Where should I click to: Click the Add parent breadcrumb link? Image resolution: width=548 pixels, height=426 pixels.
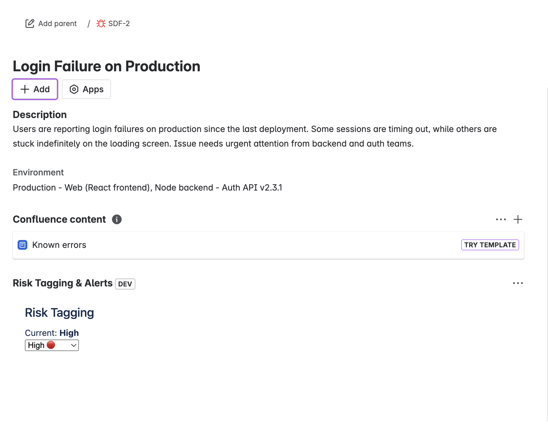tap(57, 23)
